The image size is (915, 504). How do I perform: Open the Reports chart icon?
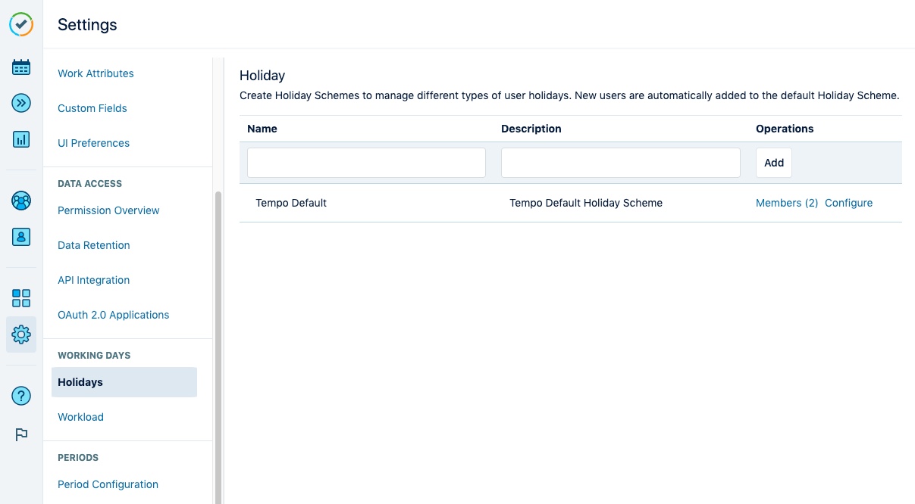point(21,139)
